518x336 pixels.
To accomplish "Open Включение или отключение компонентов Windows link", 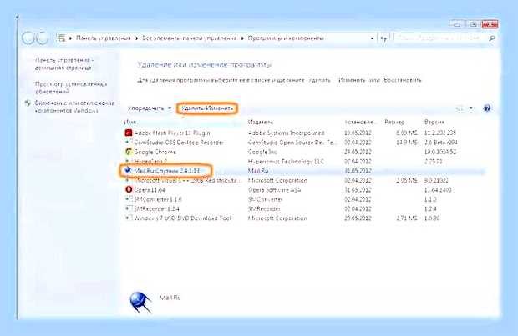I will (x=74, y=107).
